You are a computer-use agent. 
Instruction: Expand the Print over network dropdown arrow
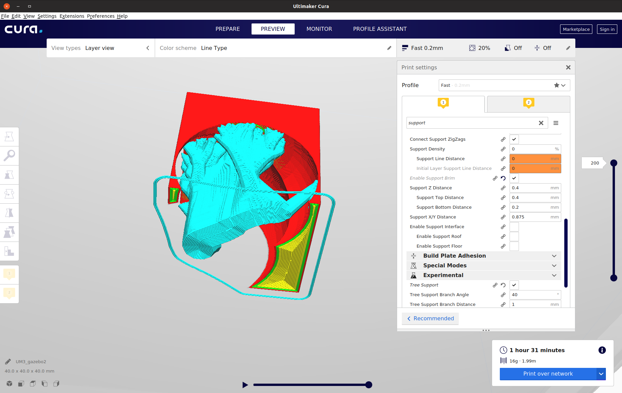pos(601,374)
